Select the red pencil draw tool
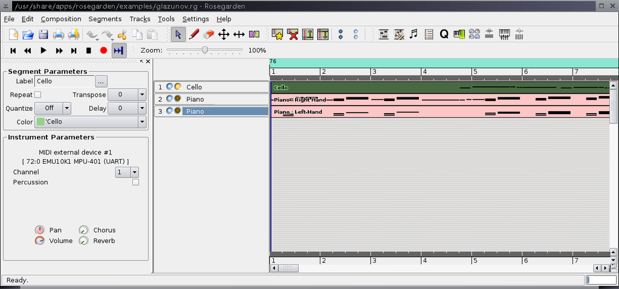Image resolution: width=619 pixels, height=289 pixels. pyautogui.click(x=194, y=34)
